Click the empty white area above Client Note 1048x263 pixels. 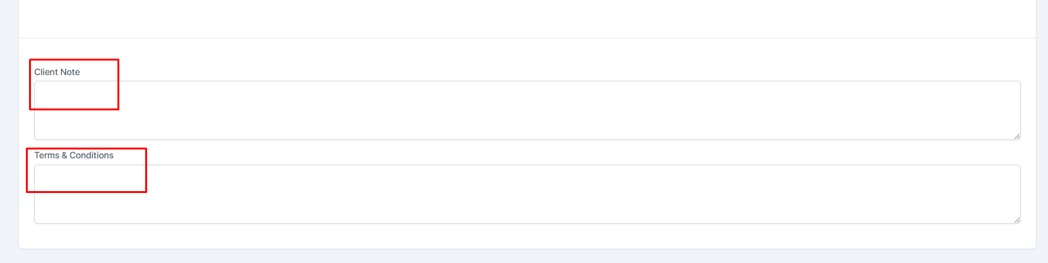click(527, 19)
